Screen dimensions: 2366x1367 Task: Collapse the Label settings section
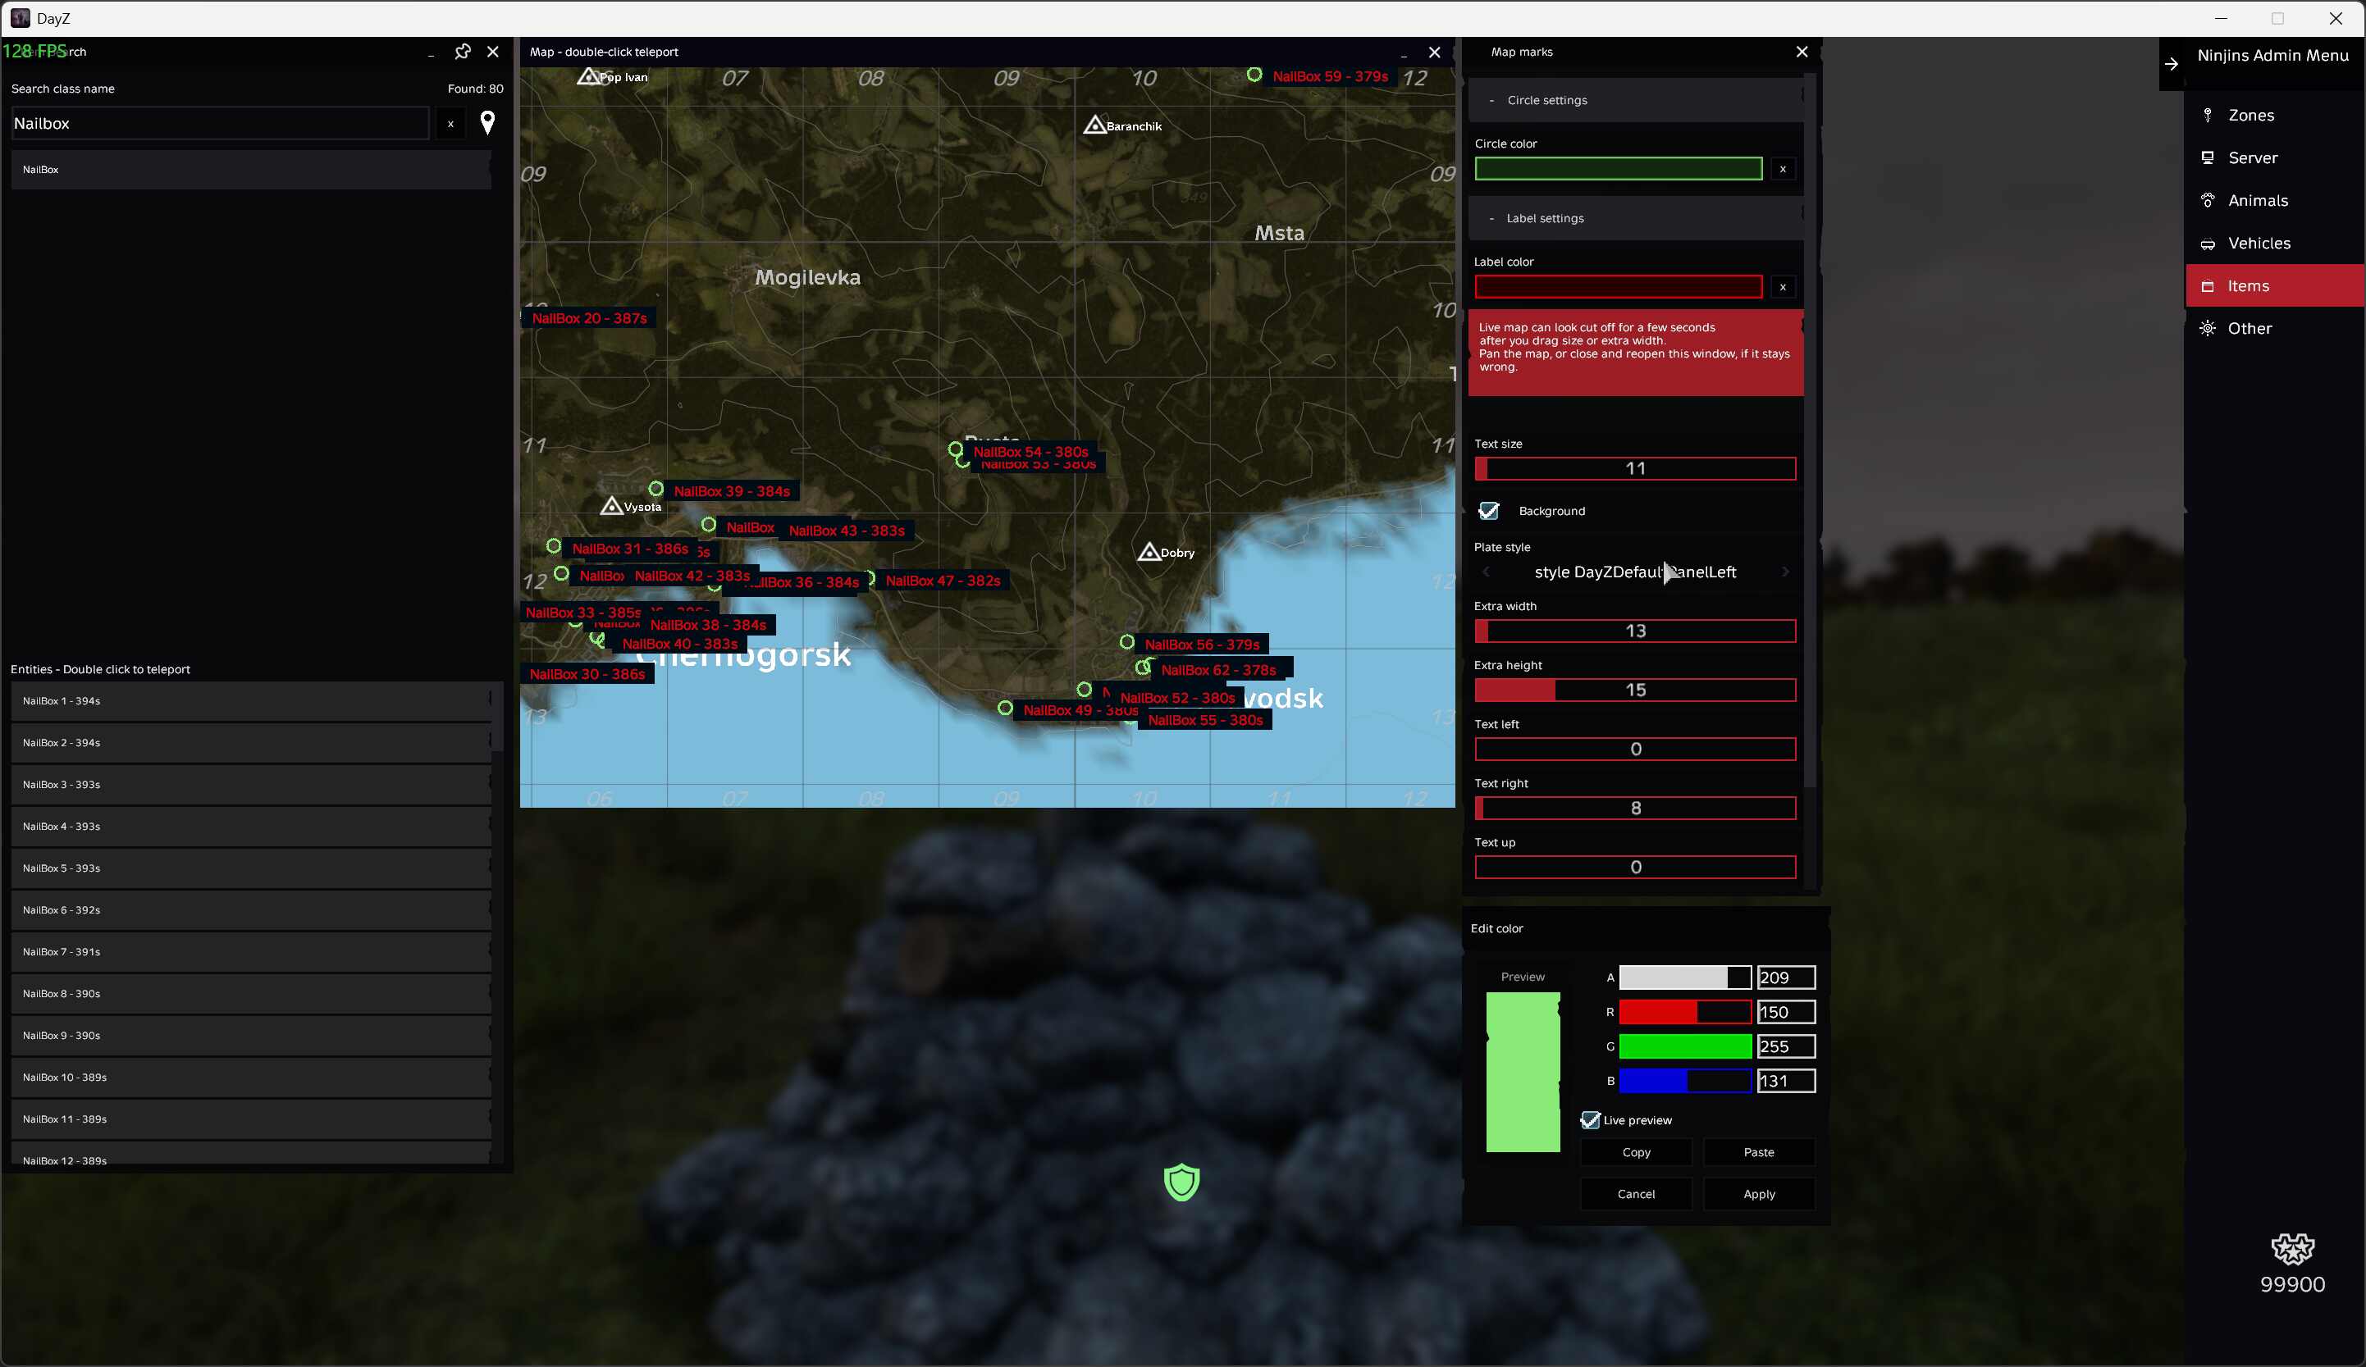coord(1636,219)
